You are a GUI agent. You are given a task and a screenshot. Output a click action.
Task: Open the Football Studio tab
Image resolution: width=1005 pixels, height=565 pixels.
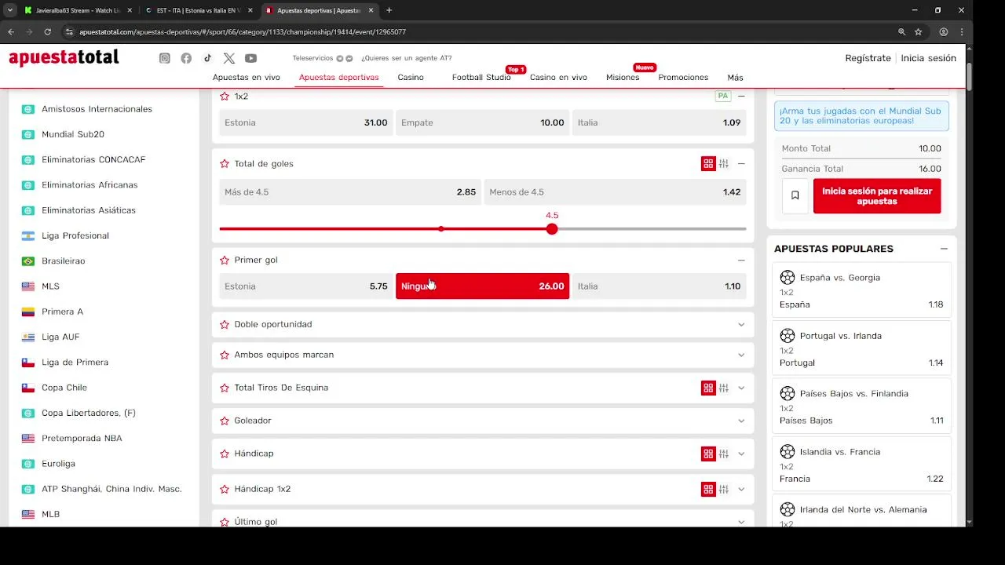[481, 78]
